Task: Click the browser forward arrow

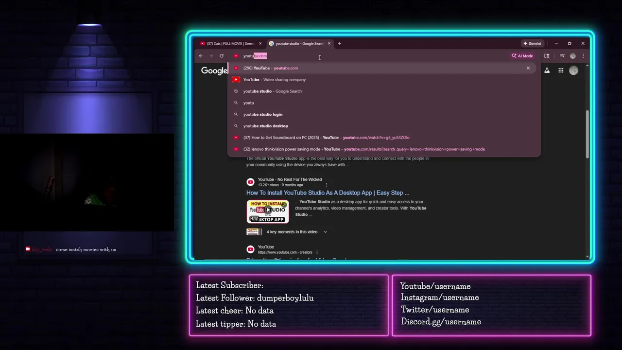Action: (211, 56)
